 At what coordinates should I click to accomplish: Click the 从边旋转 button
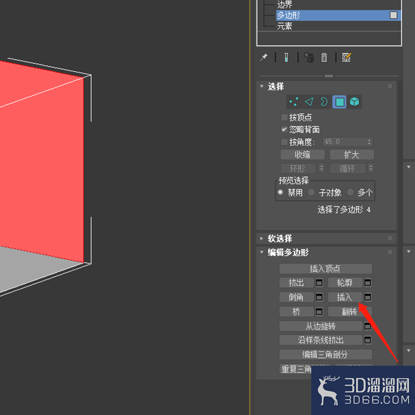click(x=321, y=326)
